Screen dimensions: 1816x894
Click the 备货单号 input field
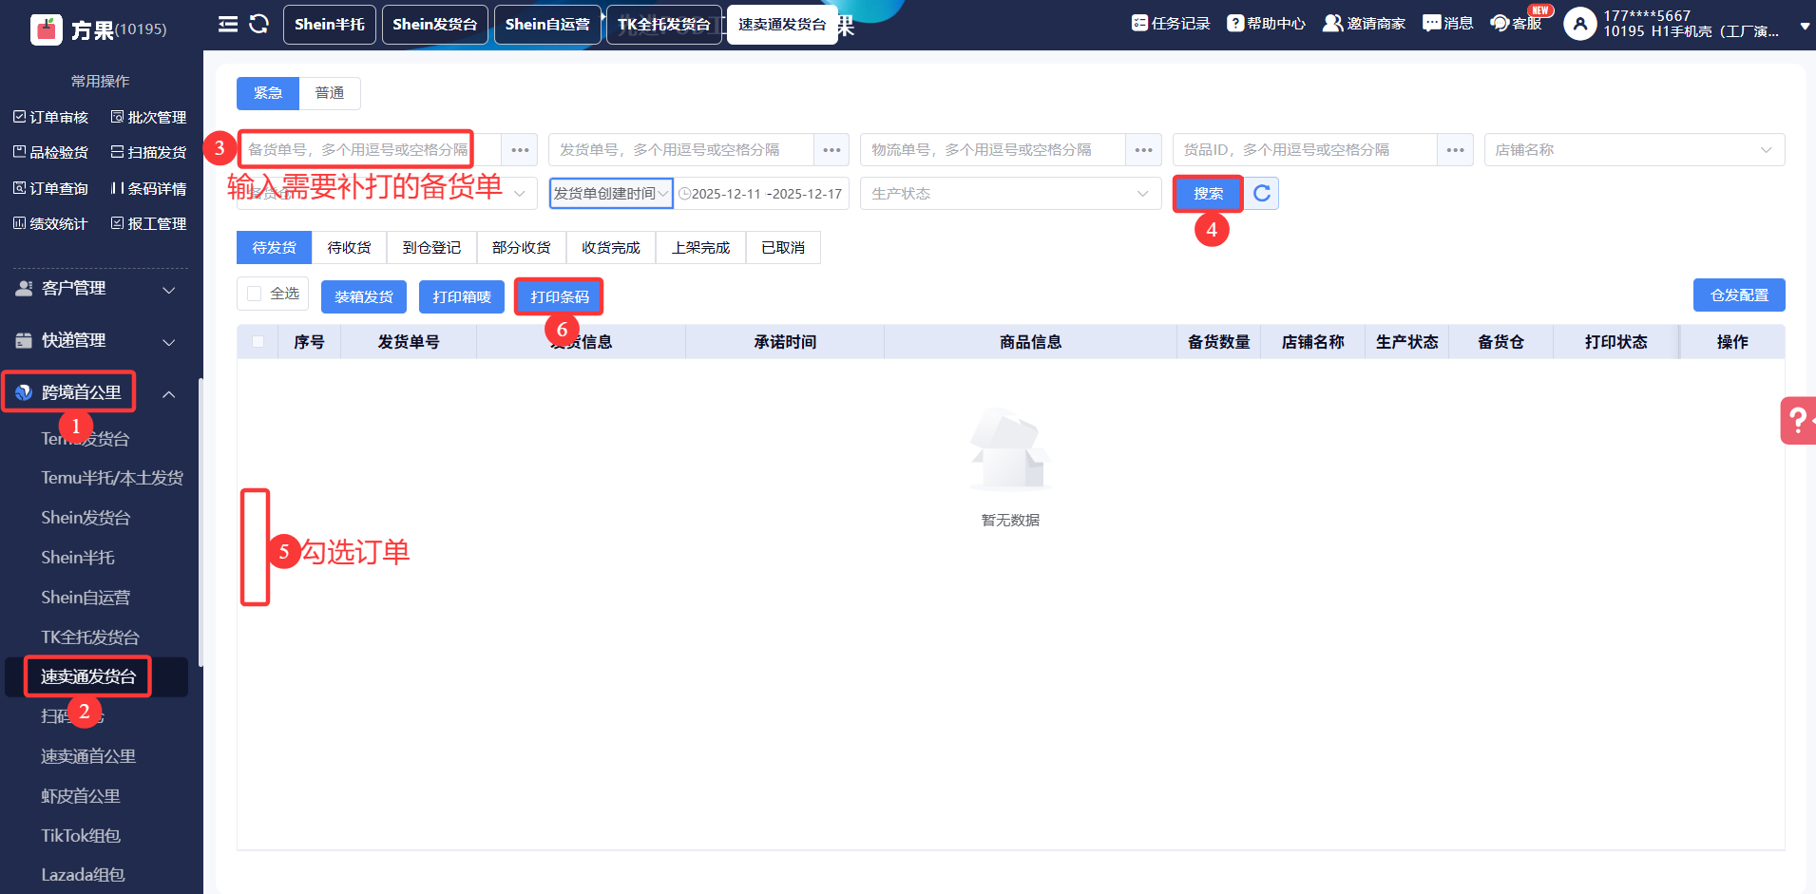370,150
